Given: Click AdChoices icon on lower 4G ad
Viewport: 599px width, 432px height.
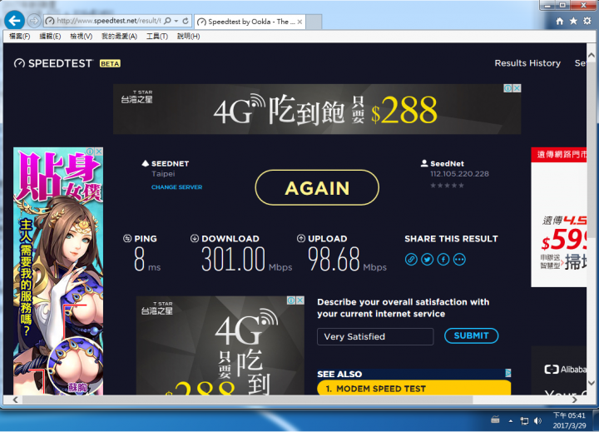Looking at the screenshot, I should [x=291, y=300].
